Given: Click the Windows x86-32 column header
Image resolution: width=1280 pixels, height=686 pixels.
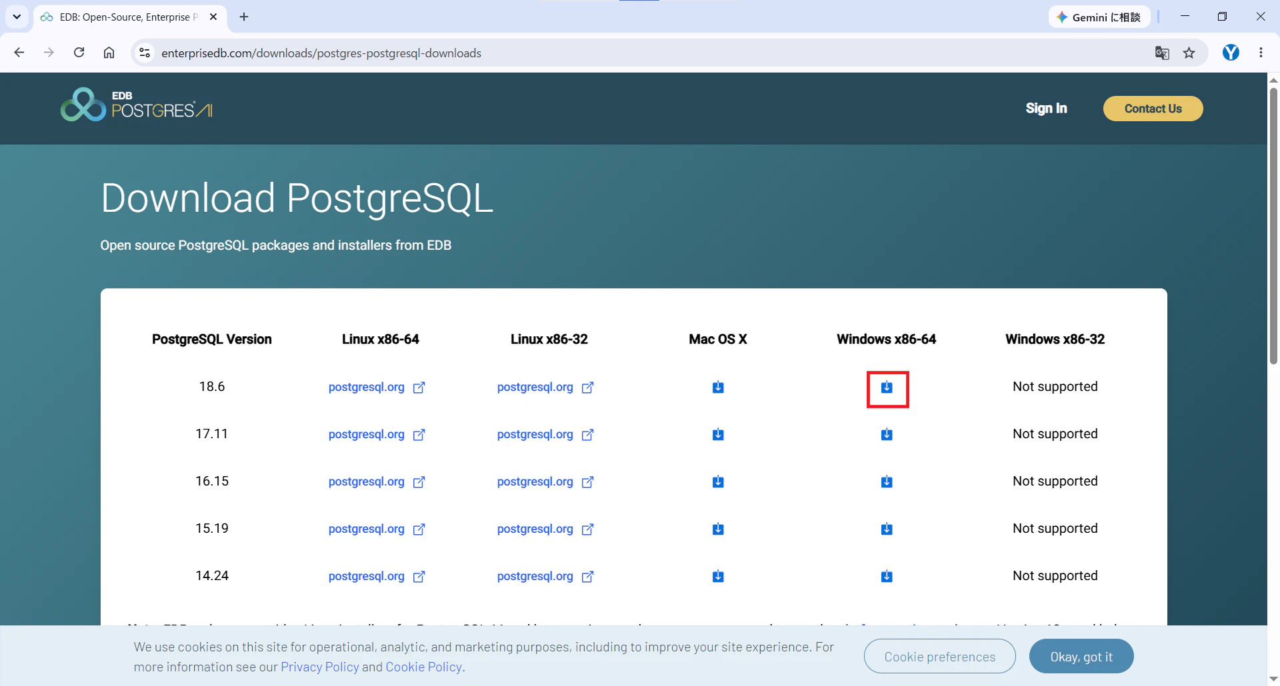Looking at the screenshot, I should click(1055, 339).
